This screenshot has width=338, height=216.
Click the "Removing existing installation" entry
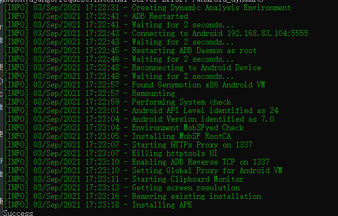[x=194, y=197]
